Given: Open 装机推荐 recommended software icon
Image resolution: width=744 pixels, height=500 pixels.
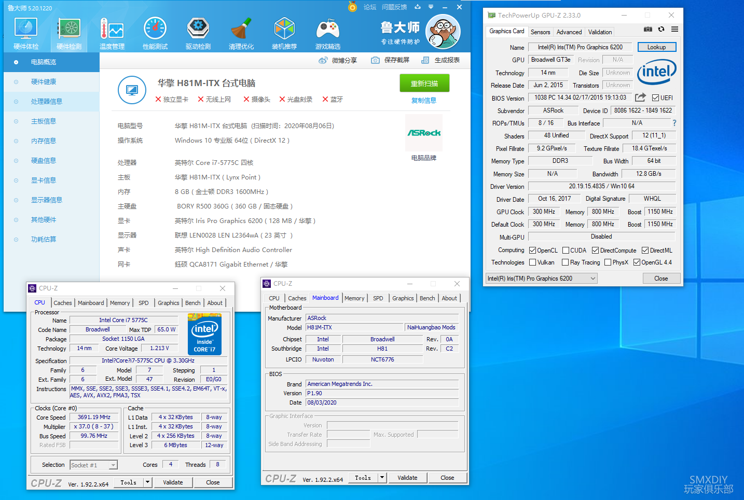Looking at the screenshot, I should pyautogui.click(x=284, y=33).
